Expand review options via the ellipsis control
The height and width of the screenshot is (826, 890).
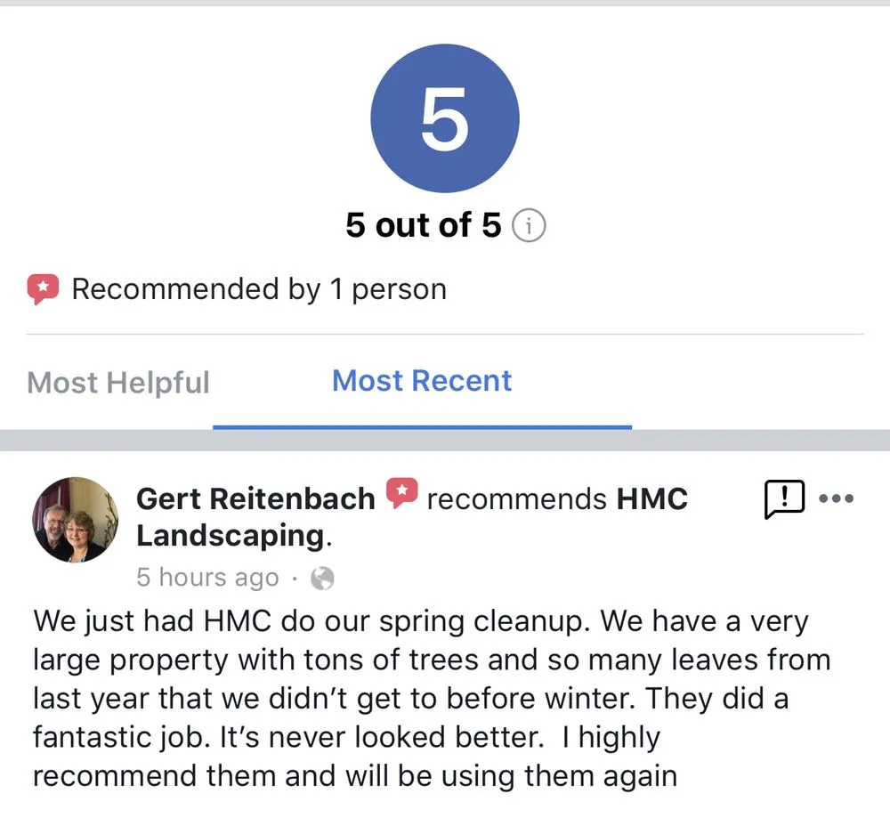point(837,498)
